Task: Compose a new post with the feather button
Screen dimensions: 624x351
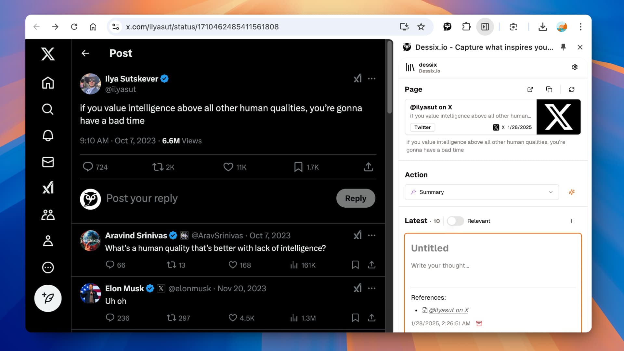Action: [x=48, y=298]
